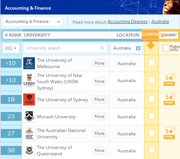Image resolution: width=180 pixels, height=159 pixels.
Task: Open The University of Queensland name link
Action: pos(54,150)
